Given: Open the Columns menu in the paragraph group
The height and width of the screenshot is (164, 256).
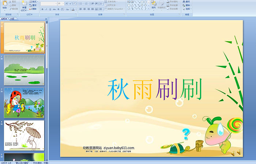Looking at the screenshot, I should point(101,9).
